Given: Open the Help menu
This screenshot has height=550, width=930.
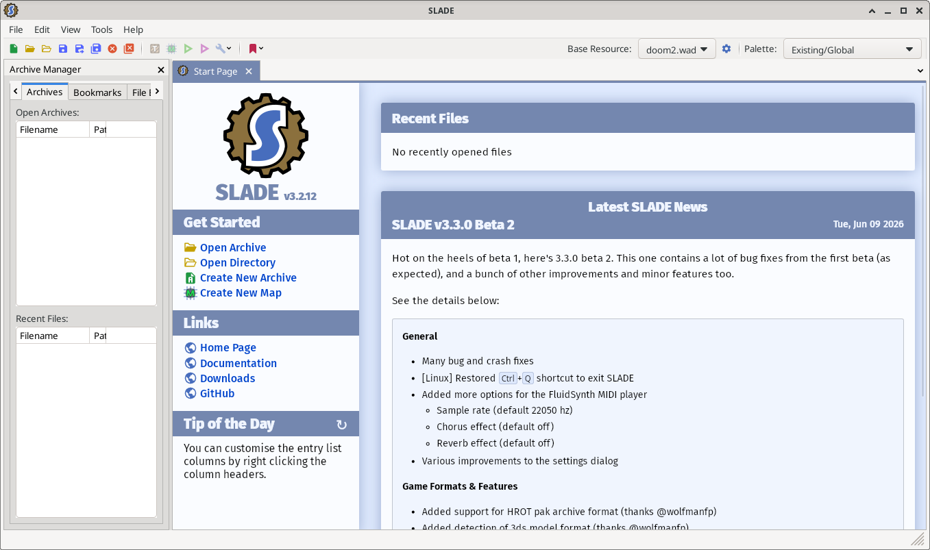Looking at the screenshot, I should (x=133, y=29).
